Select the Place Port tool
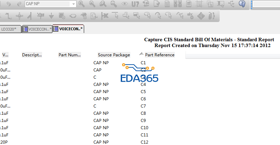The width and height of the screenshot is (280, 145). point(73,16)
